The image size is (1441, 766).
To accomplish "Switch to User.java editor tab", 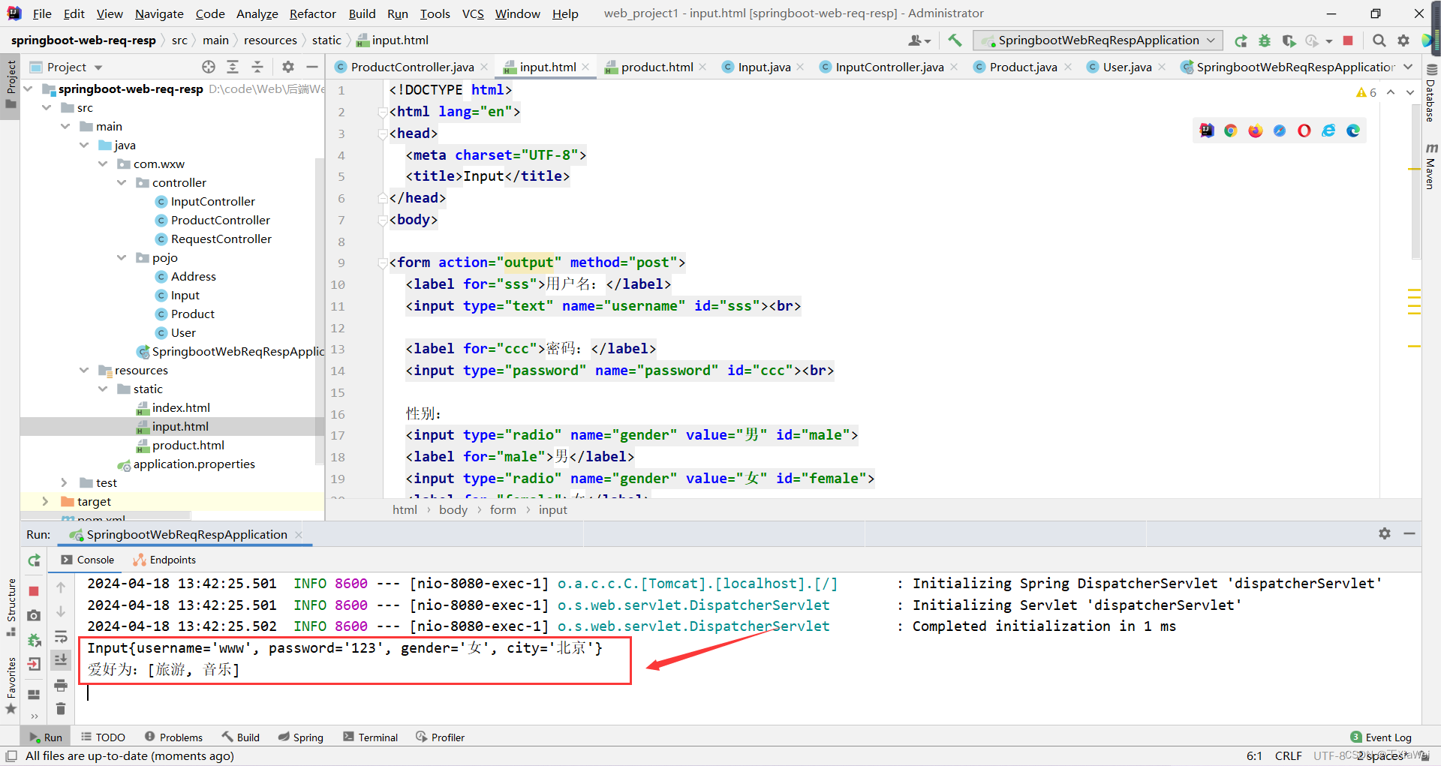I will tap(1127, 67).
